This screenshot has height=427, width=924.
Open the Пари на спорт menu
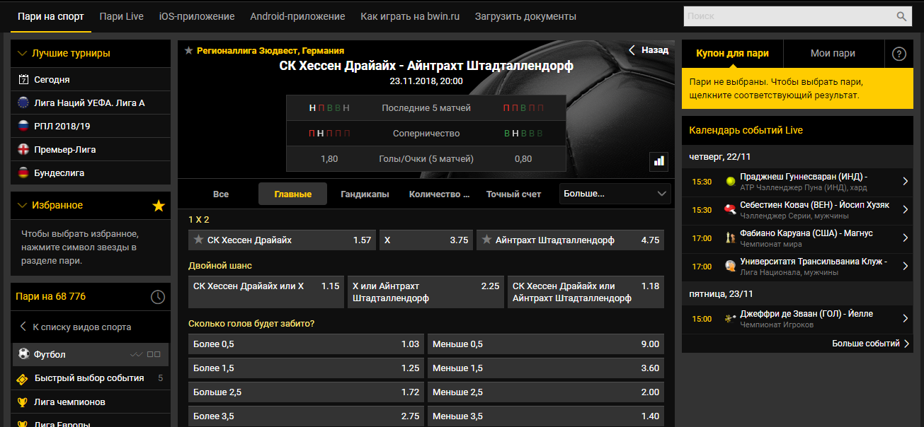50,16
